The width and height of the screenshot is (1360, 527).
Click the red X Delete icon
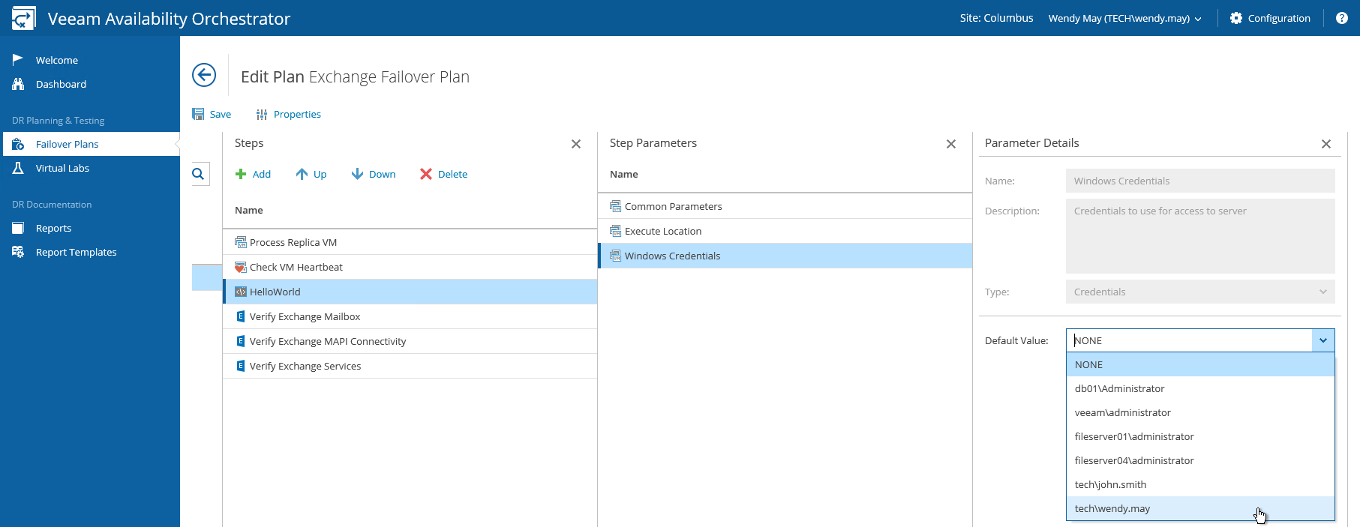[x=426, y=174]
